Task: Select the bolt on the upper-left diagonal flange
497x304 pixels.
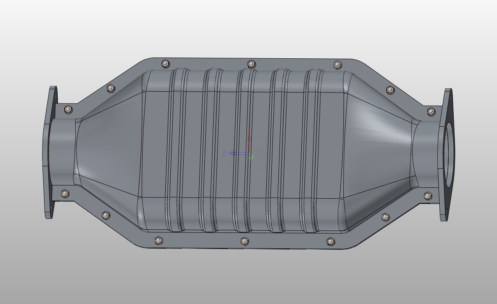Action: pos(111,89)
